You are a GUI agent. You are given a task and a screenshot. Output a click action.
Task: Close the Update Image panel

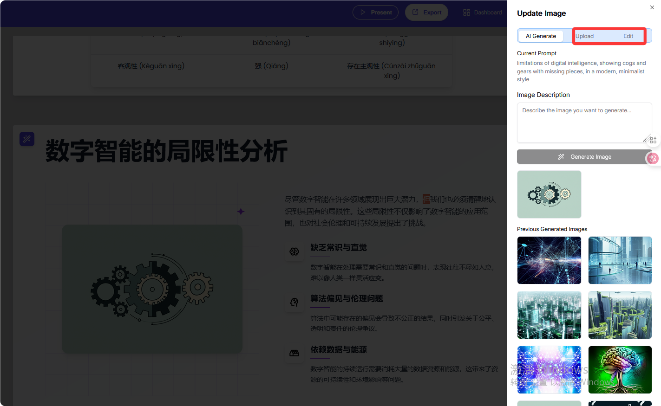[x=652, y=7]
